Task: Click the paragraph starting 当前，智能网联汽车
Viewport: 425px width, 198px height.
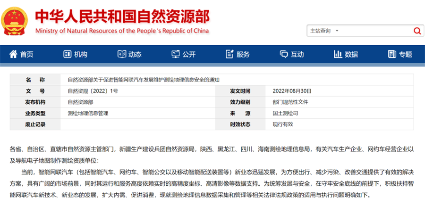Action: click(212, 183)
